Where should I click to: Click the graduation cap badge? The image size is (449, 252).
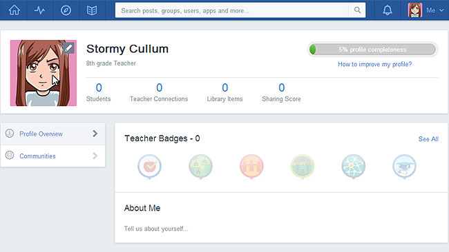coord(404,167)
